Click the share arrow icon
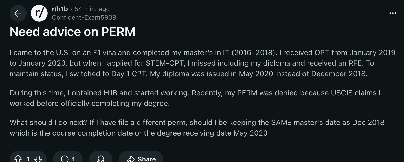404x162 pixels. (x=130, y=159)
